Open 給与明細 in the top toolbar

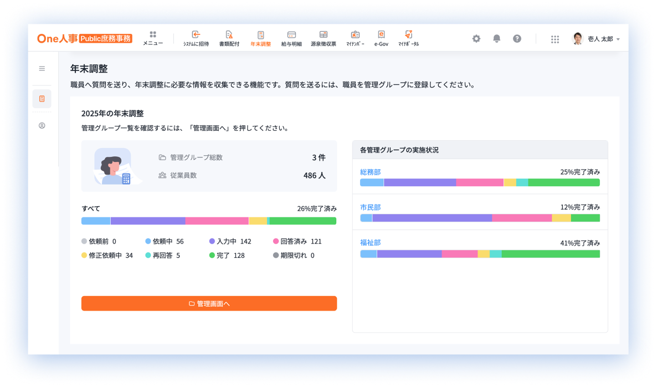[x=291, y=38]
